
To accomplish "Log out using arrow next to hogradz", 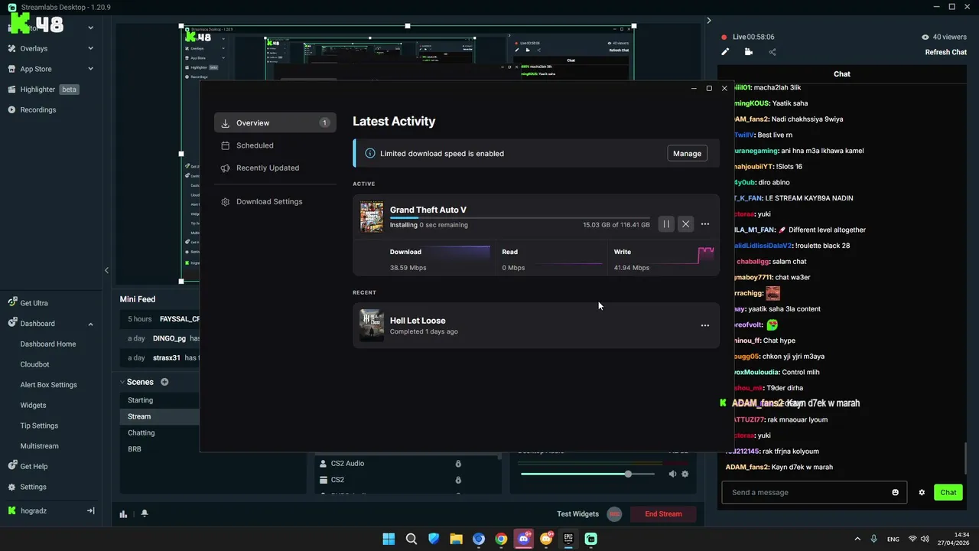I will [x=90, y=510].
